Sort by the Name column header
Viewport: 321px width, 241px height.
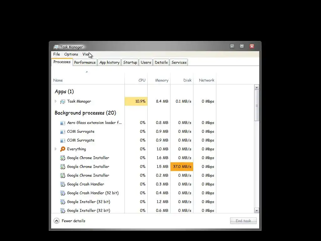[58, 80]
